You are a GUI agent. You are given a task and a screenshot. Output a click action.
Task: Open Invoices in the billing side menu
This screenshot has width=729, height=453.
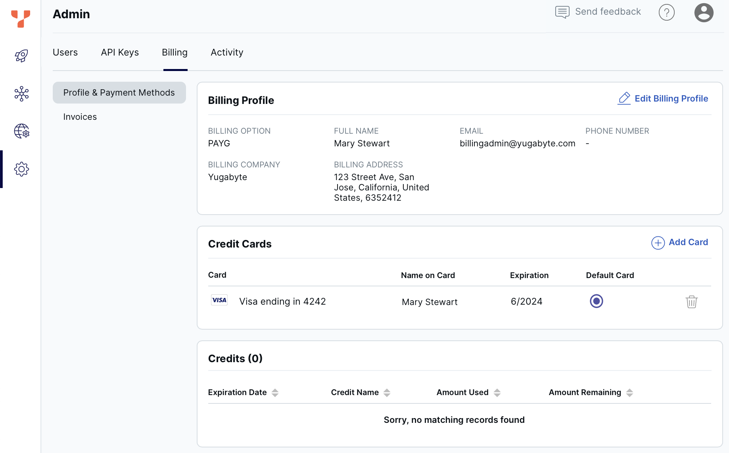pos(80,117)
